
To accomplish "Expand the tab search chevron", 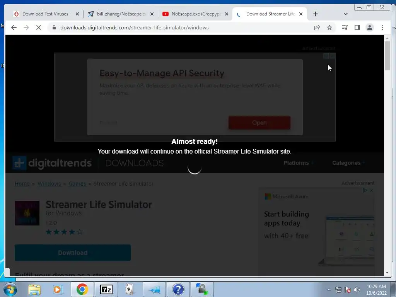I will [x=346, y=14].
